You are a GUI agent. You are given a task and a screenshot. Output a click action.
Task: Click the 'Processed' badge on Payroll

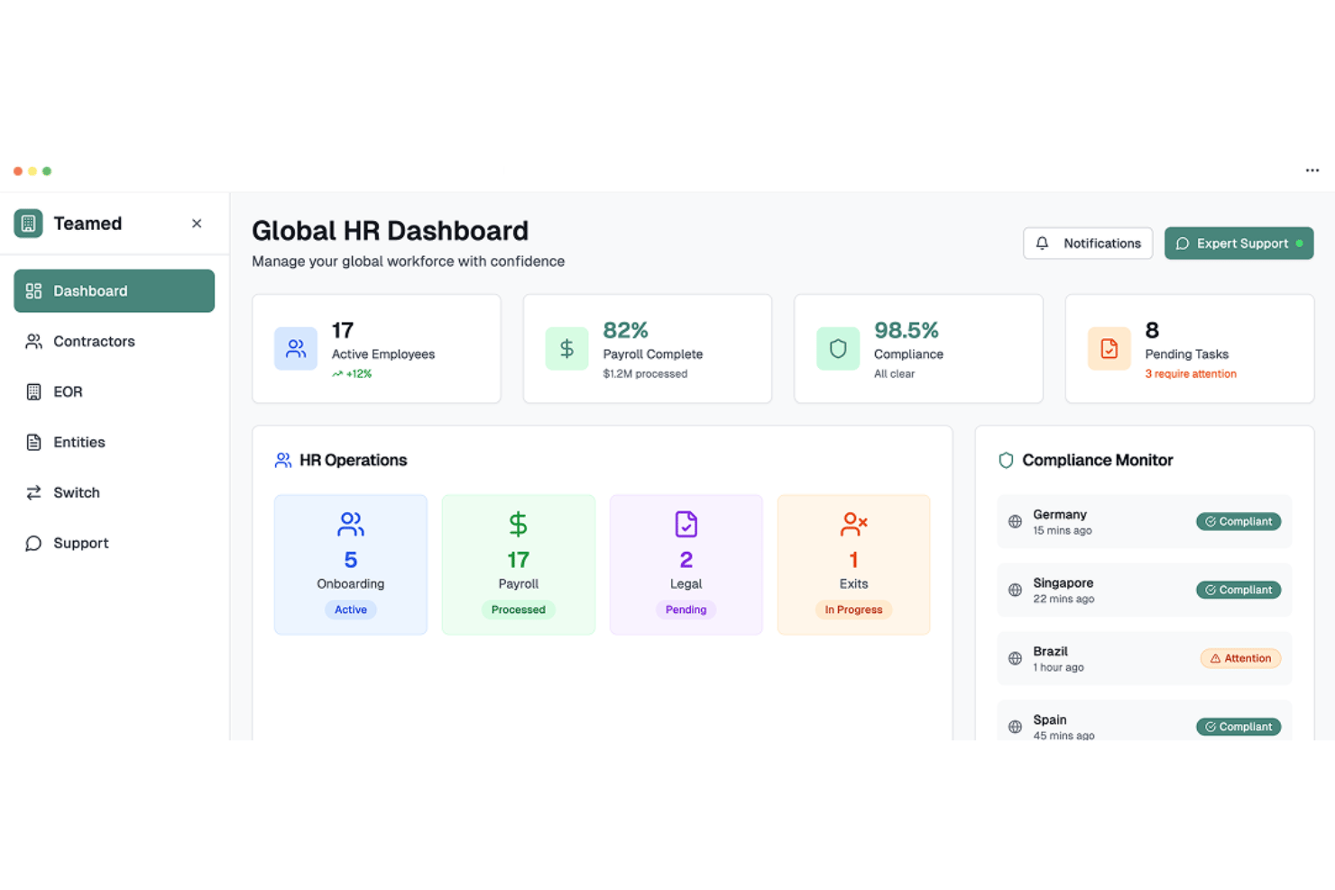pos(519,610)
